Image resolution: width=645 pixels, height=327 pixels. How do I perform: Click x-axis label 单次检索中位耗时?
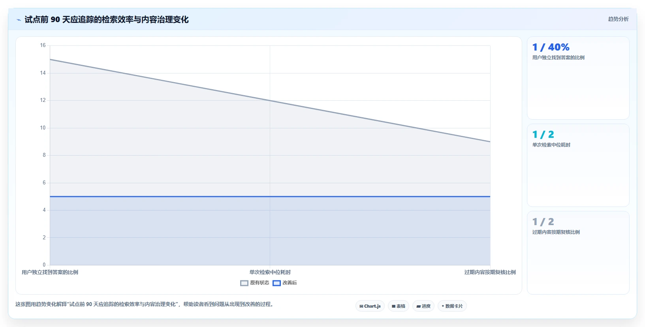pos(270,272)
